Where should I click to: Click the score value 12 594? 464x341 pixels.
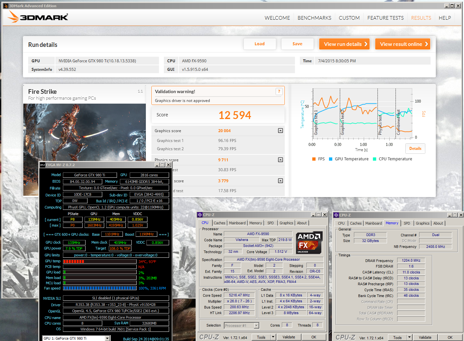pyautogui.click(x=235, y=115)
